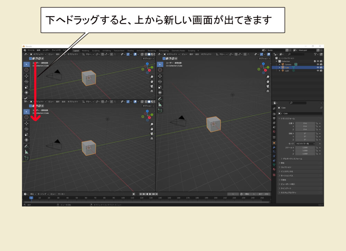The height and width of the screenshot is (251, 346).
Task: Select the Cursor tool in the right viewport
Action: point(160,70)
